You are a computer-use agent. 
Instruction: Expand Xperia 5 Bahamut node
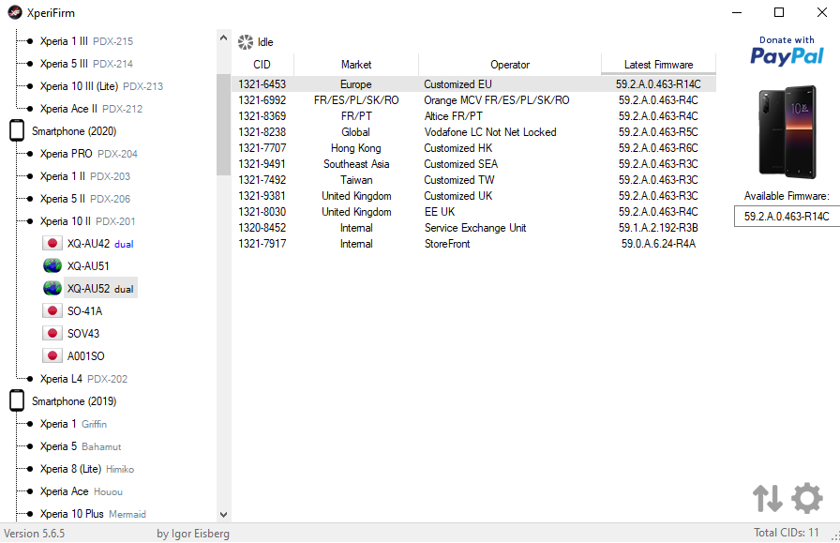click(x=81, y=446)
